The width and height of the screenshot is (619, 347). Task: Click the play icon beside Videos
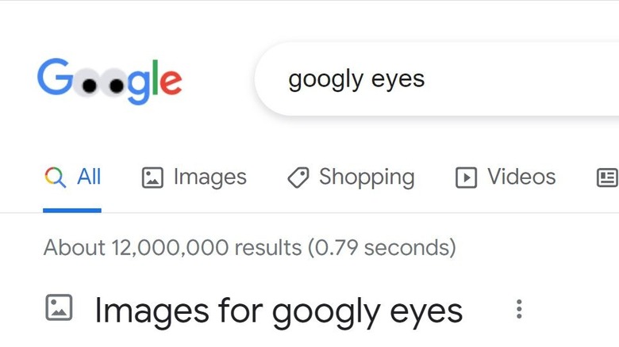(466, 177)
